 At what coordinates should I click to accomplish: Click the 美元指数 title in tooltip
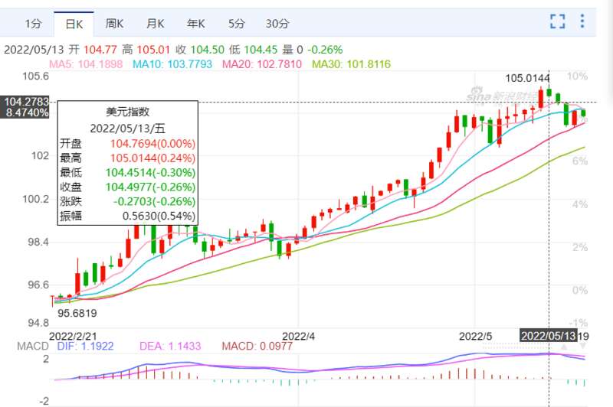tap(127, 112)
